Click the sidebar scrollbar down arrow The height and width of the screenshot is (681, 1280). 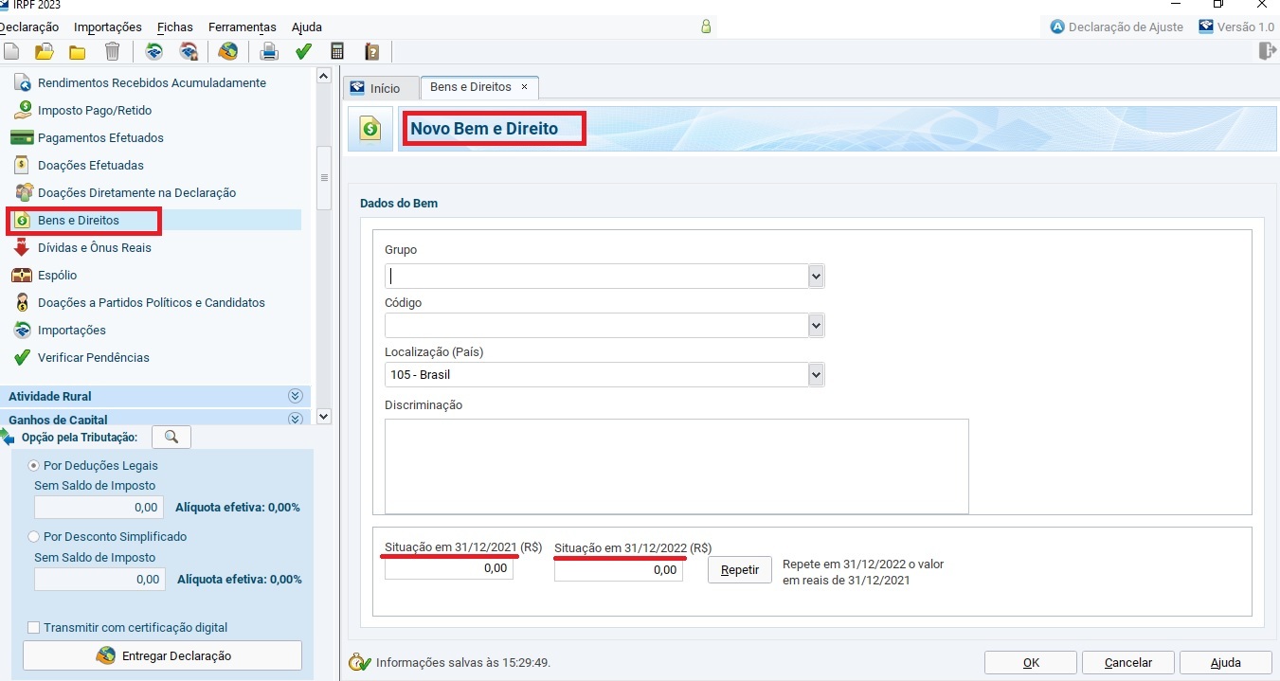tap(324, 416)
